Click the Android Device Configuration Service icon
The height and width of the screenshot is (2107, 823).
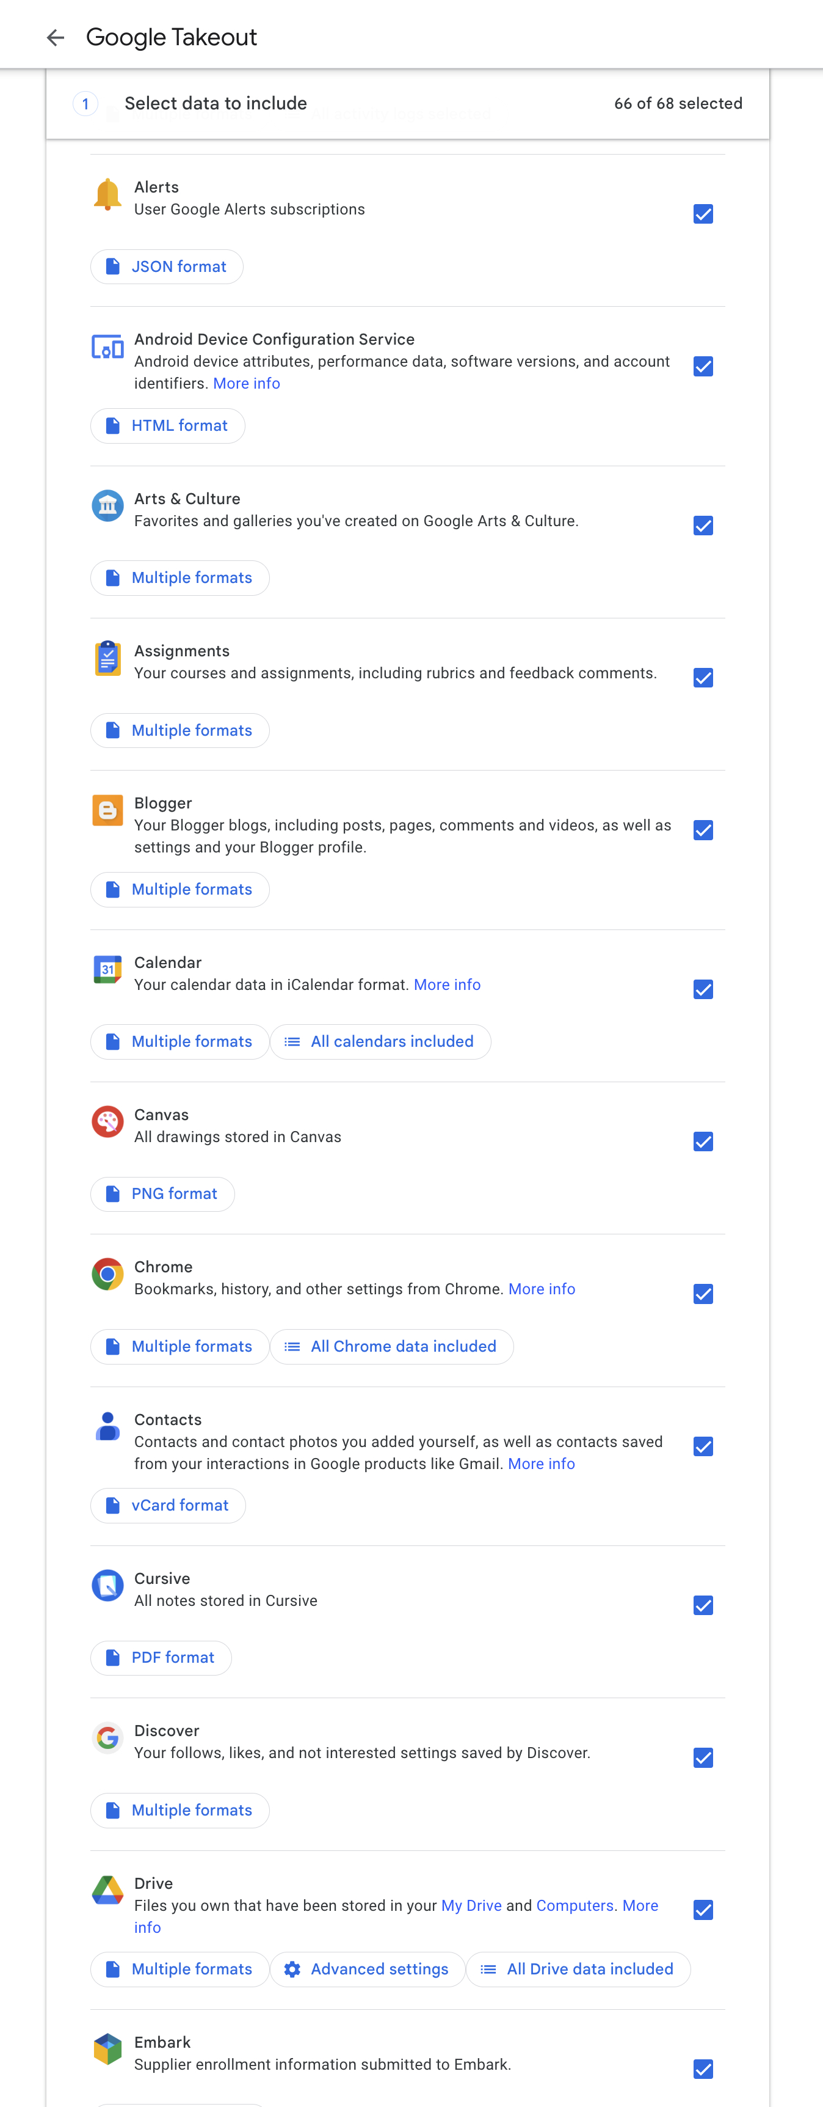[x=107, y=347]
